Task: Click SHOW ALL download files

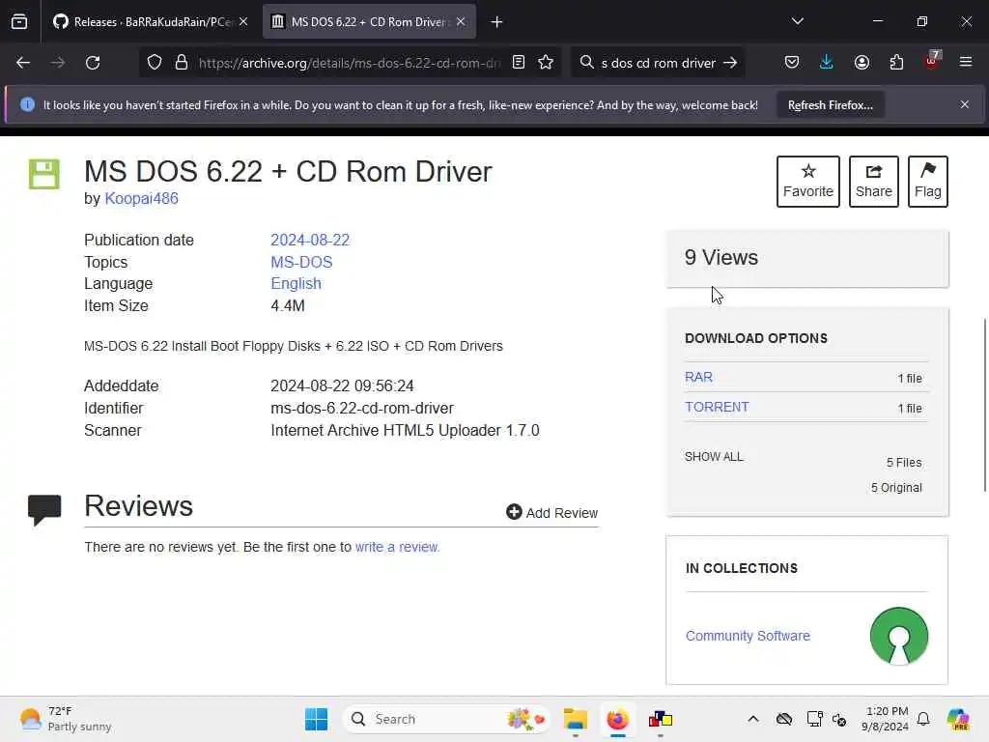Action: (x=714, y=457)
